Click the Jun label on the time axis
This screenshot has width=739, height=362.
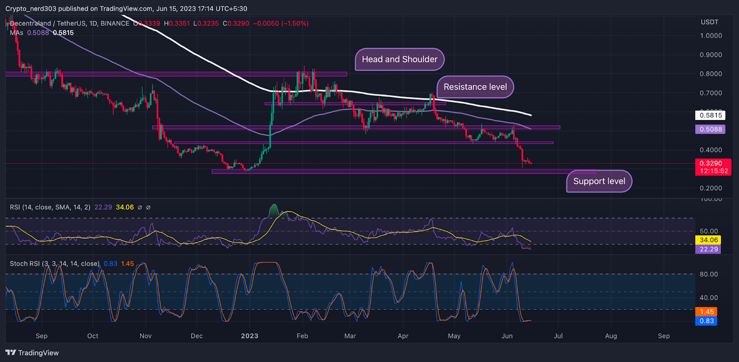(x=507, y=336)
